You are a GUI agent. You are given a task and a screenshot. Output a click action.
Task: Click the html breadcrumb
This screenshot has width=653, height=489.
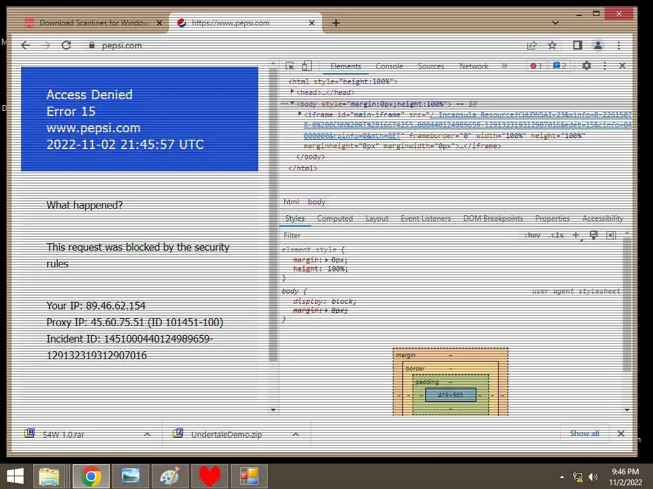click(x=291, y=202)
